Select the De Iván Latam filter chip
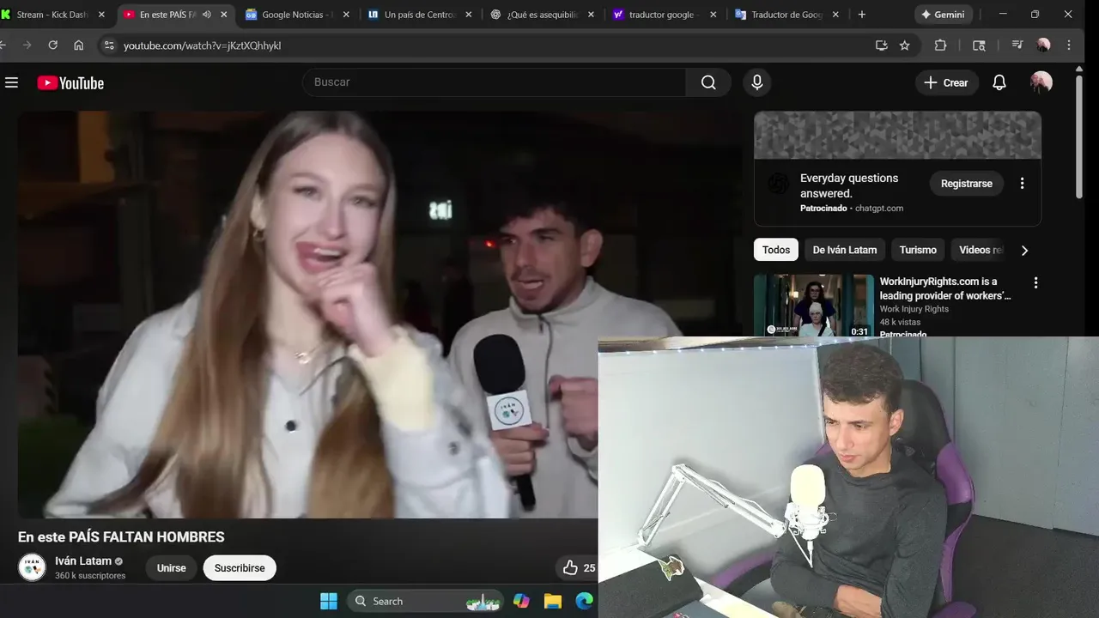Screen dimensions: 1099x618 (x=845, y=250)
